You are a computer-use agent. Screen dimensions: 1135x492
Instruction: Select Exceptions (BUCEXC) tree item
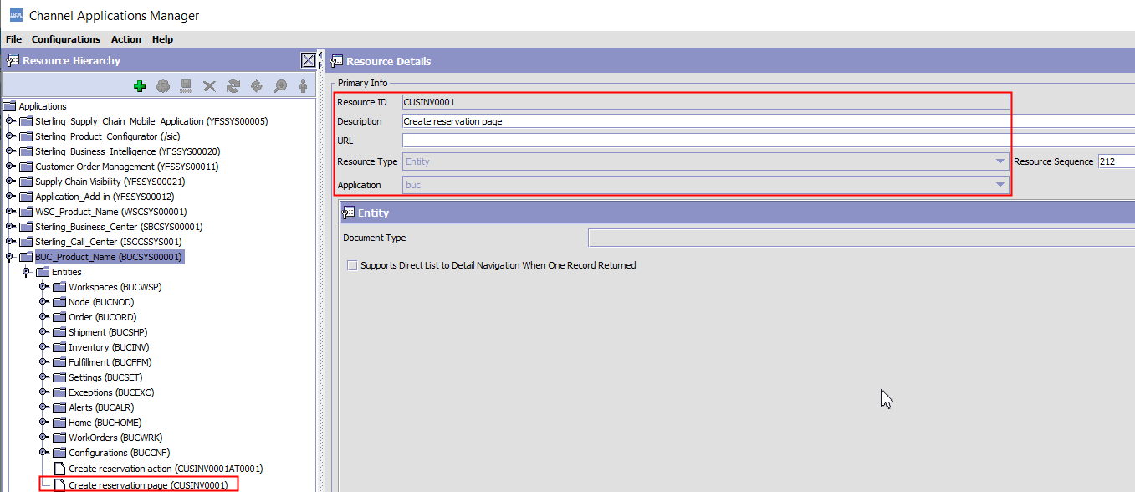[x=113, y=392]
